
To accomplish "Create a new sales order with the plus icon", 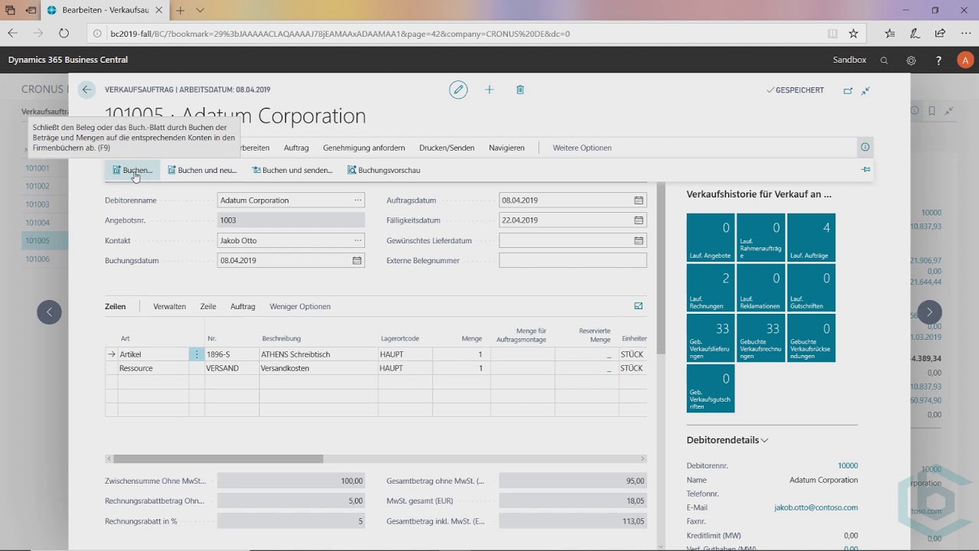I will (x=489, y=90).
